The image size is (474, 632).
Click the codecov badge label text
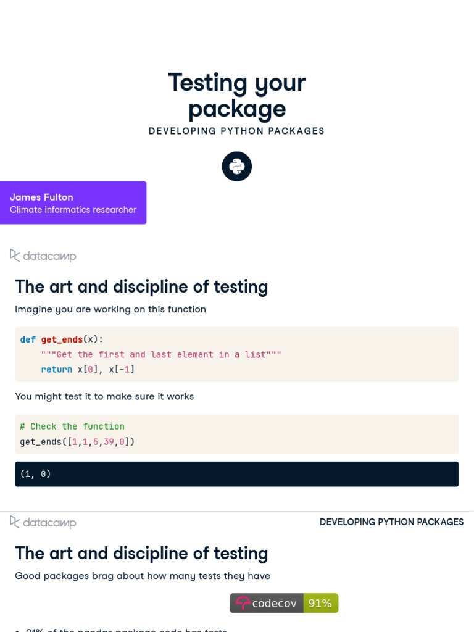274,603
